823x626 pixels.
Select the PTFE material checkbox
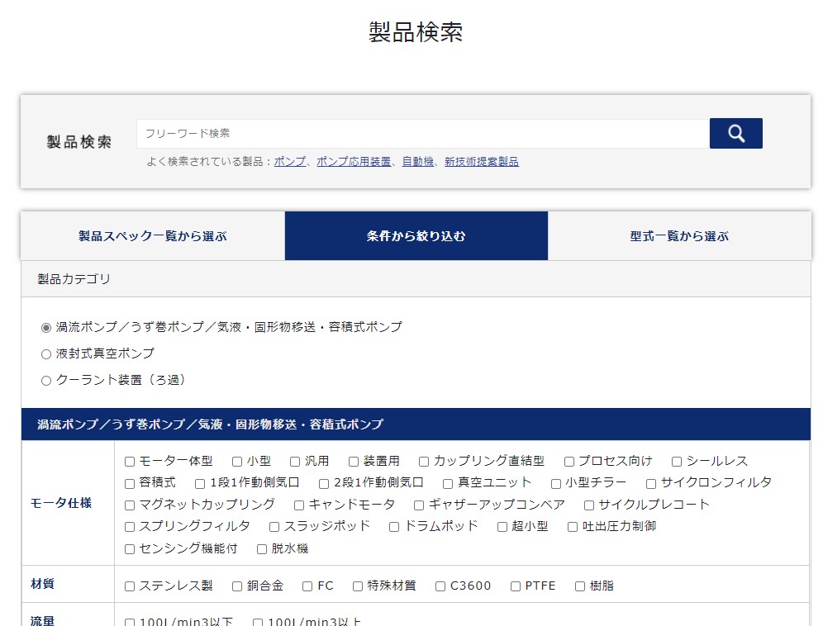pyautogui.click(x=516, y=586)
